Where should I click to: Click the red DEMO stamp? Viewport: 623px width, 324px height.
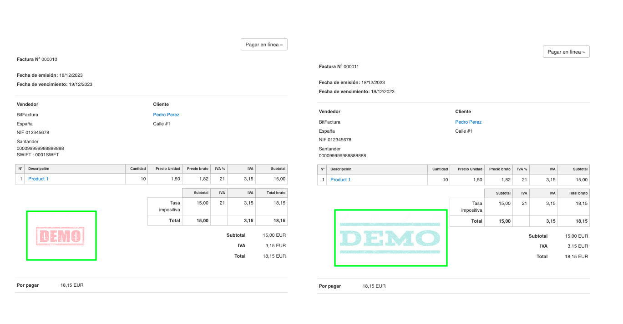(x=61, y=236)
